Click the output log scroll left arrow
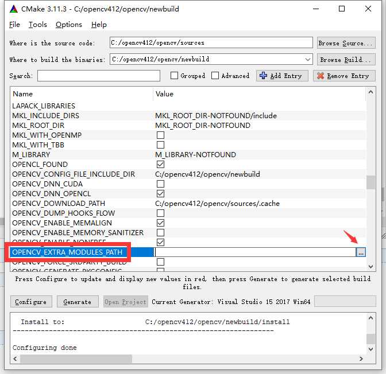Viewport: 386px width, 374px height. [16, 359]
